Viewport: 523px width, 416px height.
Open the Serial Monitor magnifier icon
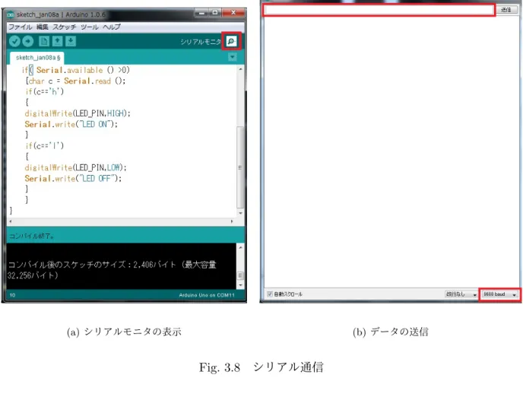(231, 41)
